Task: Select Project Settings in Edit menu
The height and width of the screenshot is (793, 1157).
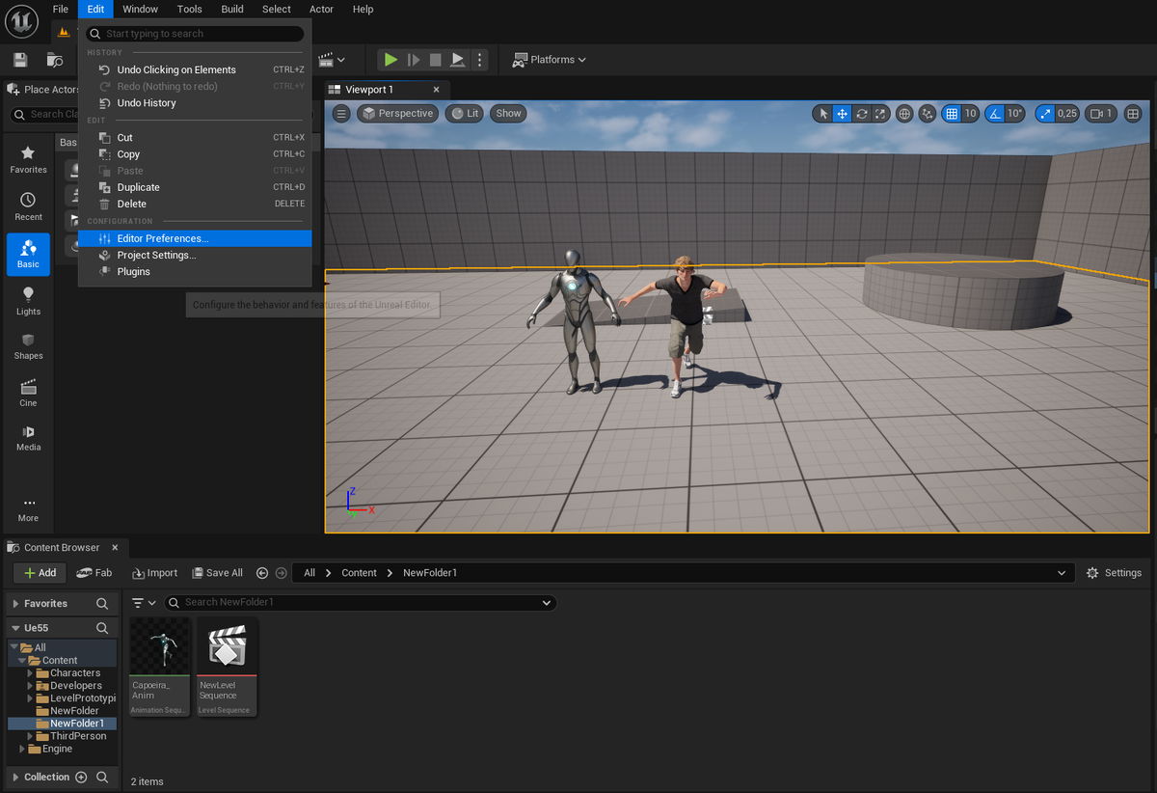Action: pyautogui.click(x=156, y=256)
